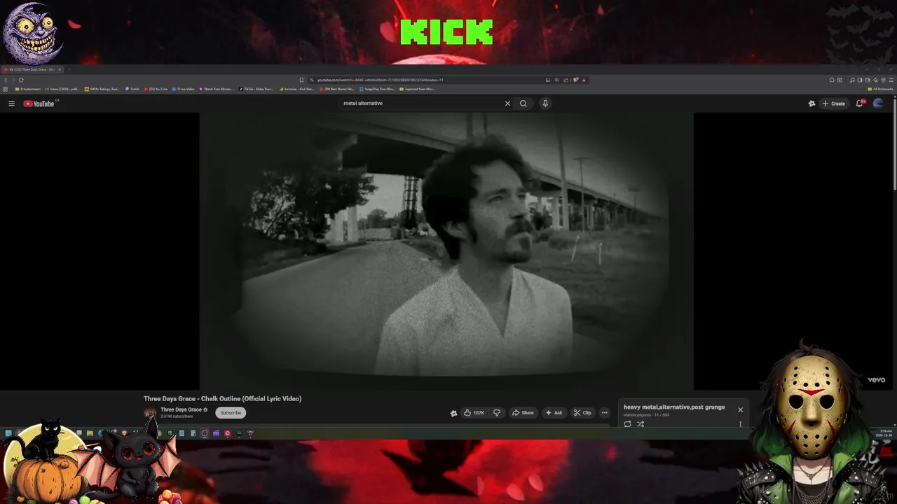Open the more actions ellipsis under the video
The image size is (897, 504).
click(605, 413)
